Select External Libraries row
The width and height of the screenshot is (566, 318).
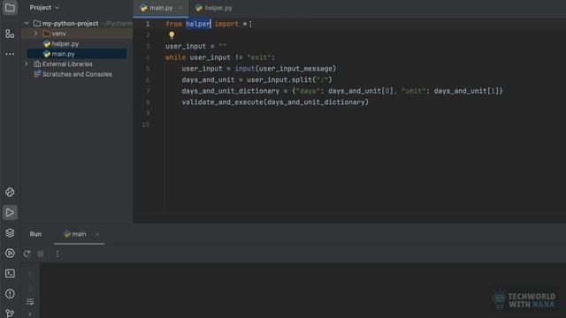tap(77, 64)
